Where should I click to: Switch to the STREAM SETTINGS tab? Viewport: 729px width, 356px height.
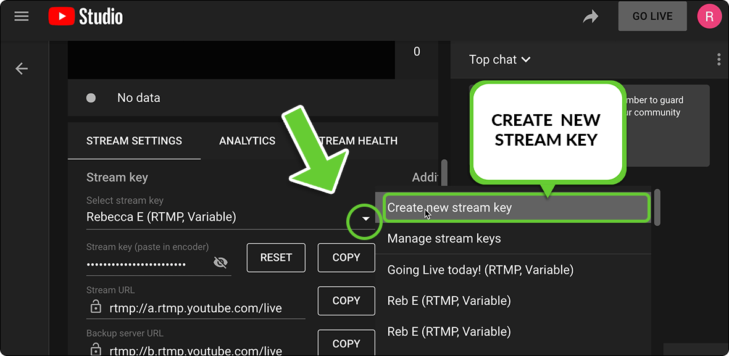(x=135, y=140)
